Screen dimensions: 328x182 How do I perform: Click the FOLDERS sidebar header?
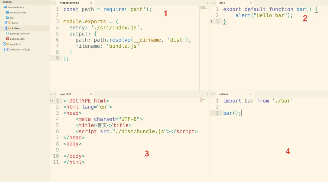point(7,2)
